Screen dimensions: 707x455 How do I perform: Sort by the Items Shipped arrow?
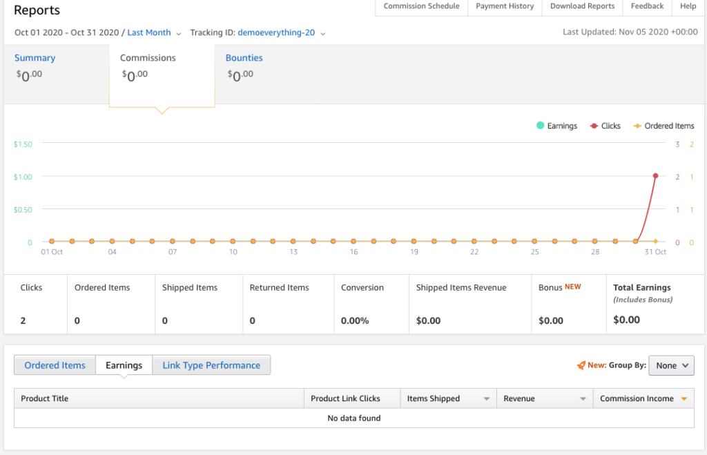click(x=487, y=398)
